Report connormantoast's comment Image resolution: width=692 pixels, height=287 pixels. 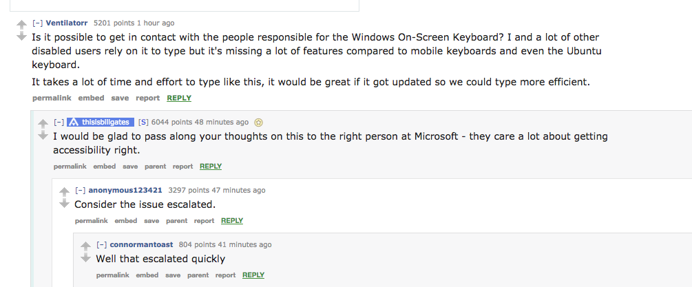(226, 275)
